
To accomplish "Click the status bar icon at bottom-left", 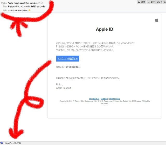I will pos(2,143).
